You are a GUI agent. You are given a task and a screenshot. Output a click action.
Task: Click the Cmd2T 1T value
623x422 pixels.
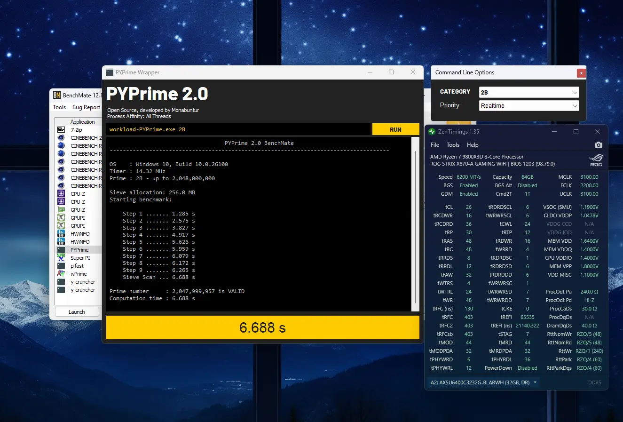[x=528, y=194]
